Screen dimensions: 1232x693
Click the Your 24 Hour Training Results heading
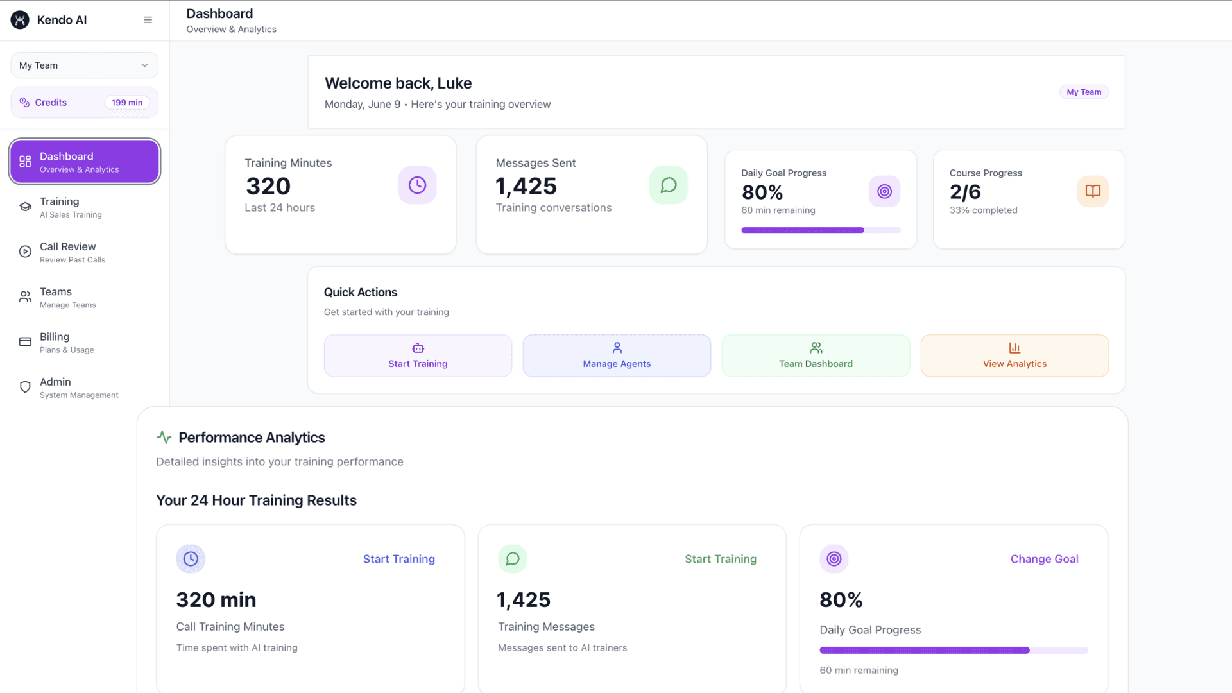(256, 501)
